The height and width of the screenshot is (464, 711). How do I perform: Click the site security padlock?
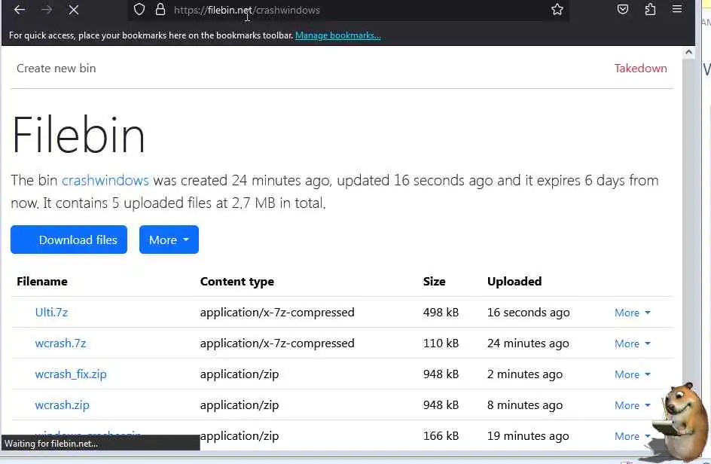click(x=160, y=10)
